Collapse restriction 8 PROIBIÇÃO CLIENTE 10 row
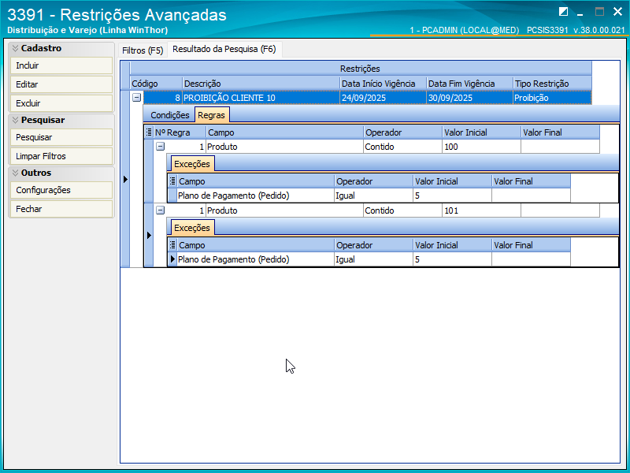630x473 pixels. (x=136, y=97)
